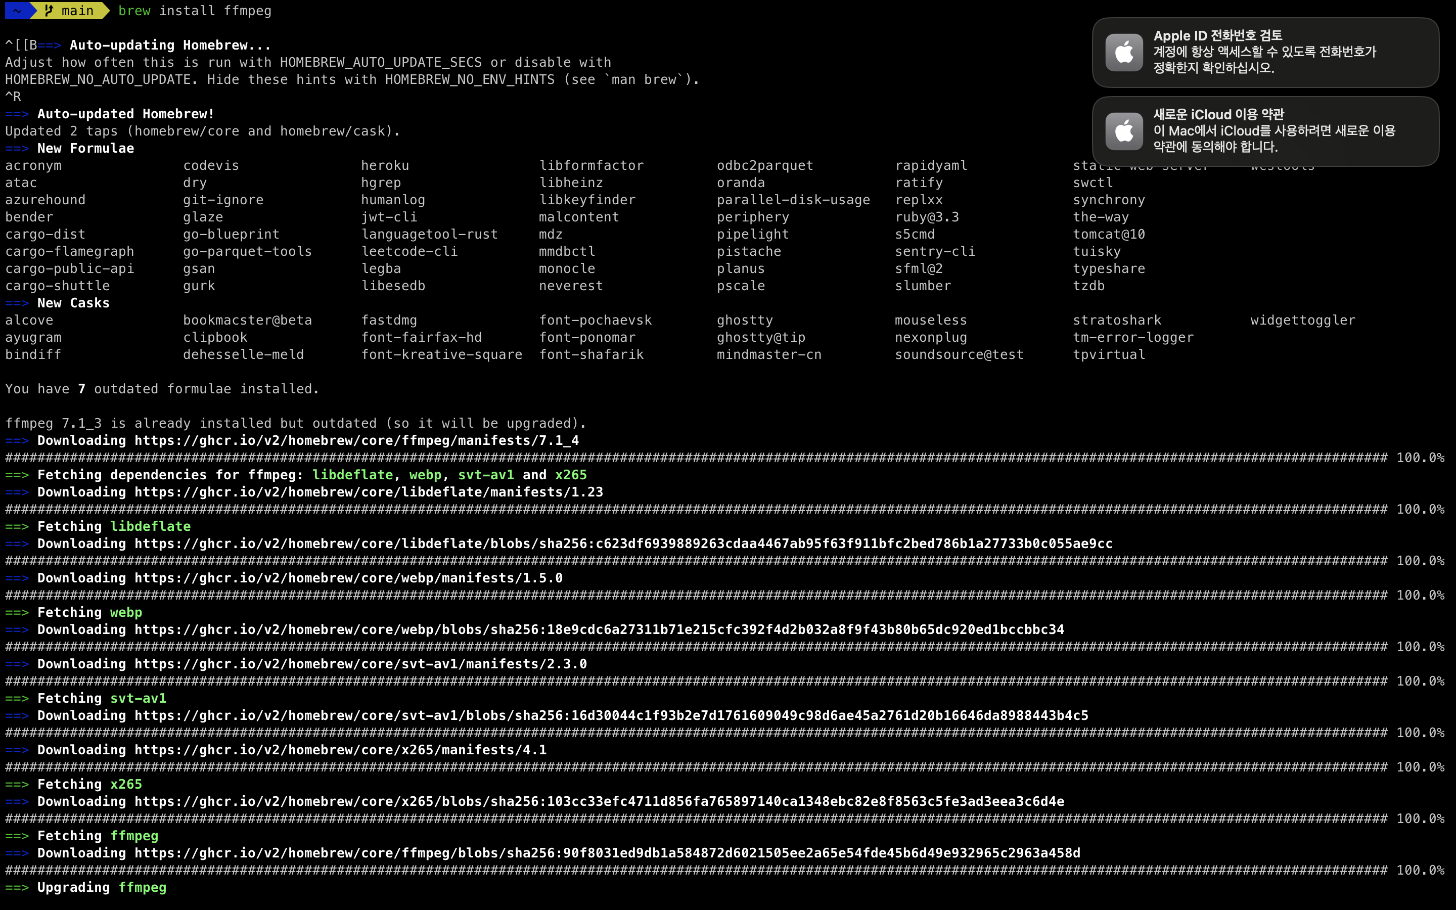Open the x265 manifests 4.1 URL

pos(341,750)
